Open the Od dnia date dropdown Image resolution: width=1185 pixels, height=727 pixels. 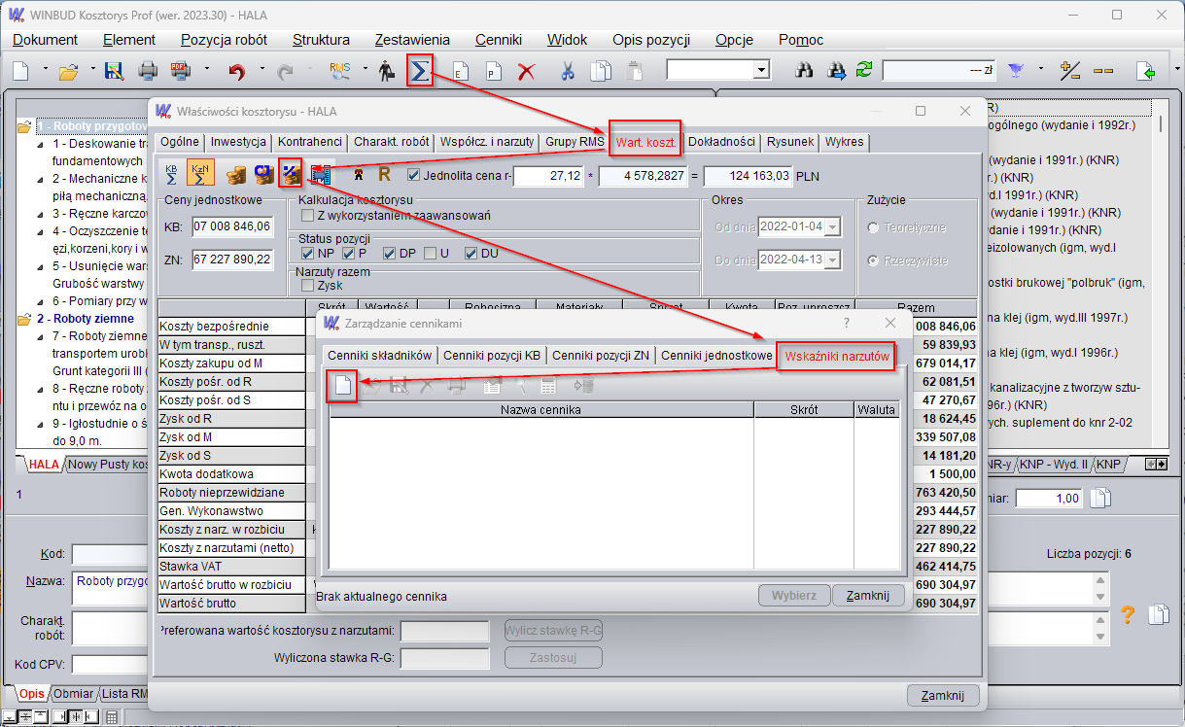click(x=832, y=227)
